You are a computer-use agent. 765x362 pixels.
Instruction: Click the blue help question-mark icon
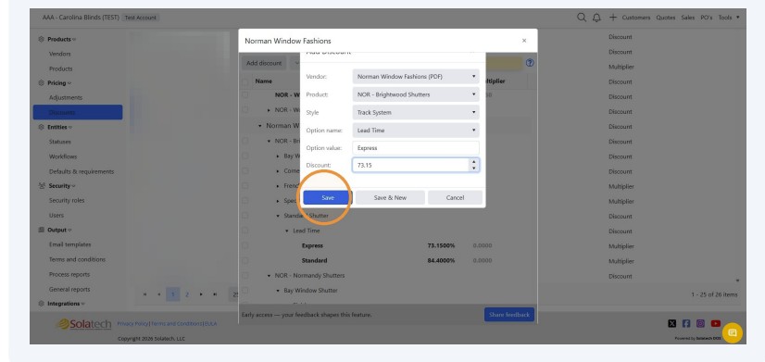pyautogui.click(x=530, y=63)
